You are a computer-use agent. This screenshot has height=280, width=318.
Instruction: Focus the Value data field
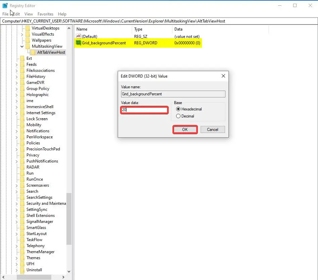click(x=144, y=110)
